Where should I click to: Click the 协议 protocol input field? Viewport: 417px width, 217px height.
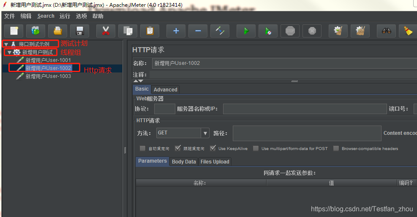coord(165,109)
